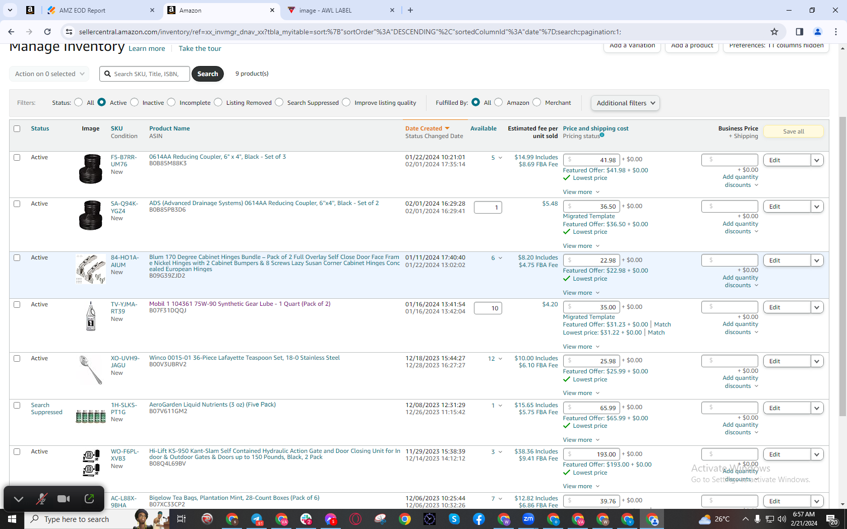This screenshot has width=847, height=529.
Task: Open the Action on 0 selected dropdown
Action: pyautogui.click(x=49, y=74)
